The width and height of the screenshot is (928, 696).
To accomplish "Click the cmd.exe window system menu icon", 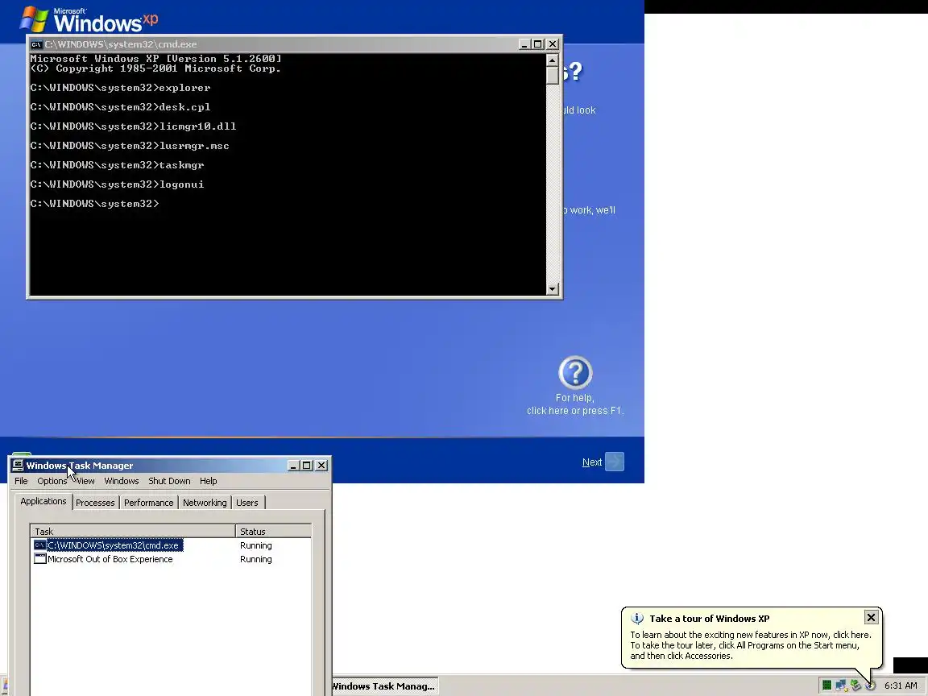I will click(36, 44).
